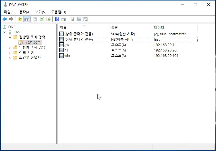
Task: Click the folder icon of 정방향 조회 영역
Action: pos(15,37)
